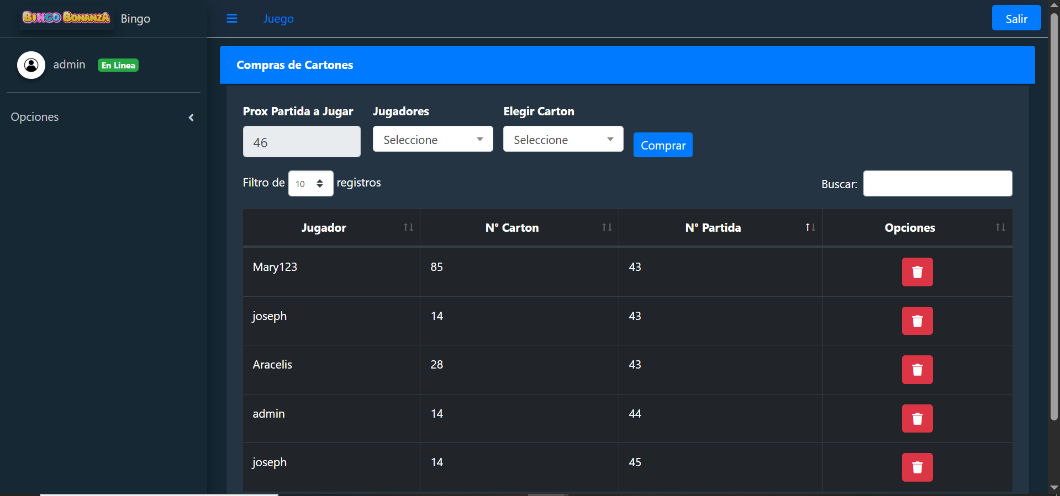Toggle sidebar with hamburger menu icon
The image size is (1060, 496).
pos(232,19)
